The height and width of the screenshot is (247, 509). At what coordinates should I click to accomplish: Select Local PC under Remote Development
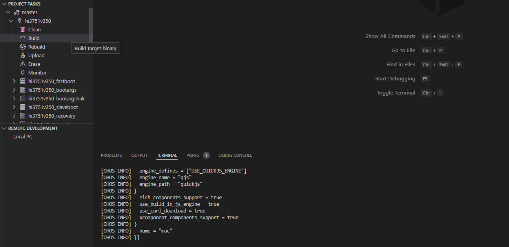[x=23, y=137]
